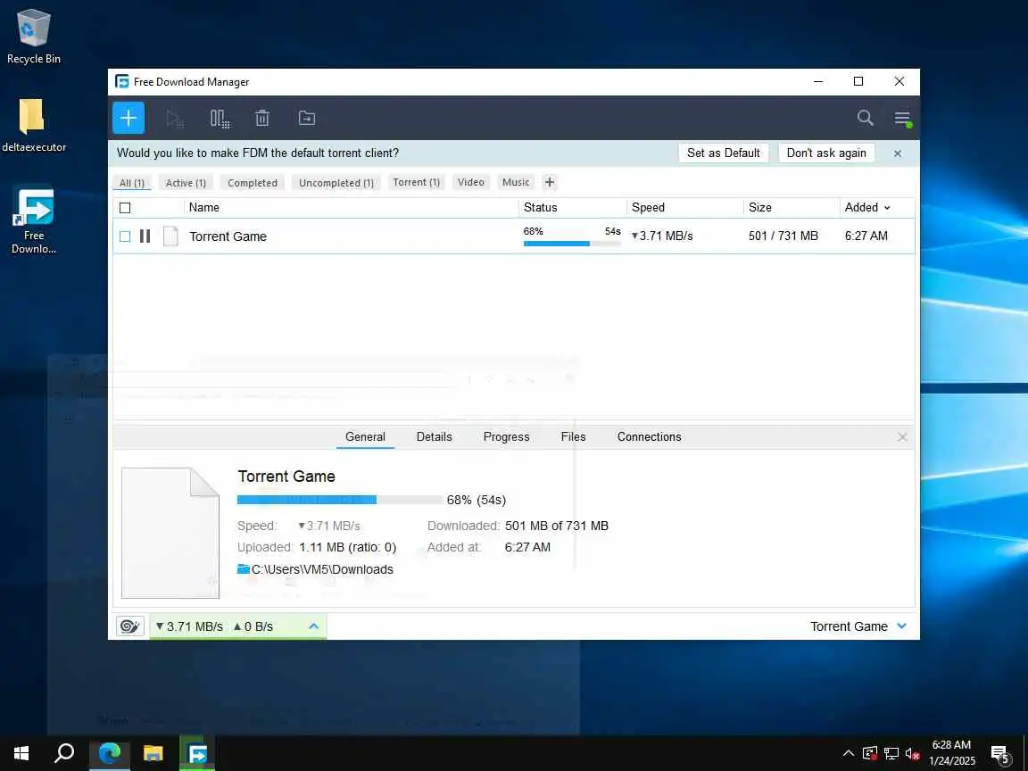Viewport: 1028px width, 771px height.
Task: Click the Size column header
Action: click(x=792, y=208)
